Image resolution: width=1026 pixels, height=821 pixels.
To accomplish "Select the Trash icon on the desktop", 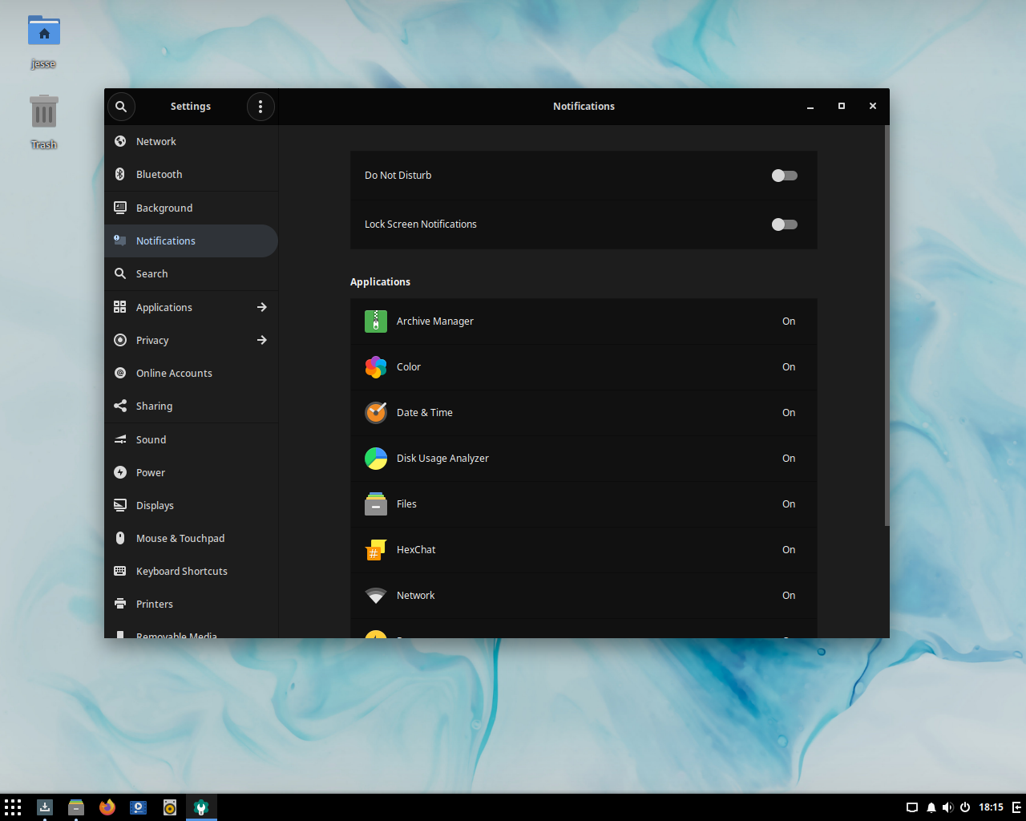I will coord(44,122).
